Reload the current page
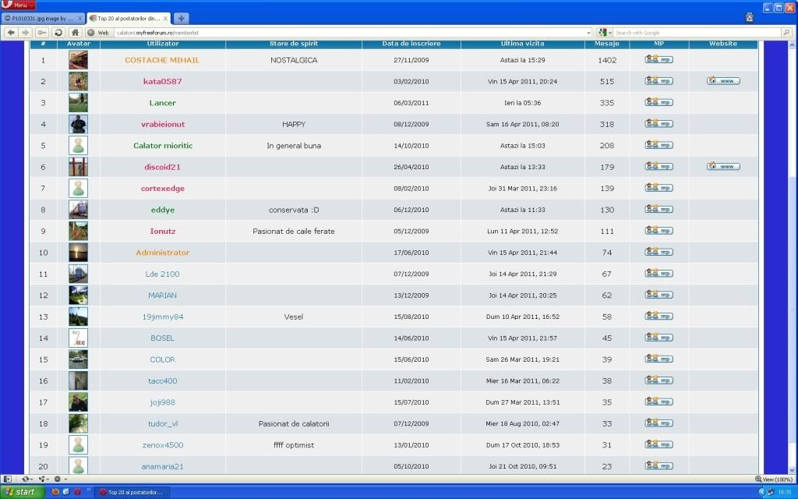 [x=58, y=33]
